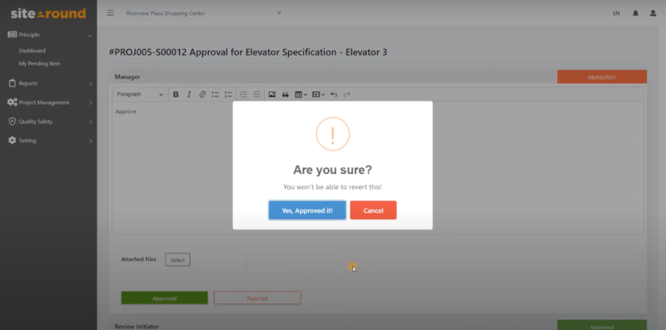Open the insert table dropdown

pos(301,95)
